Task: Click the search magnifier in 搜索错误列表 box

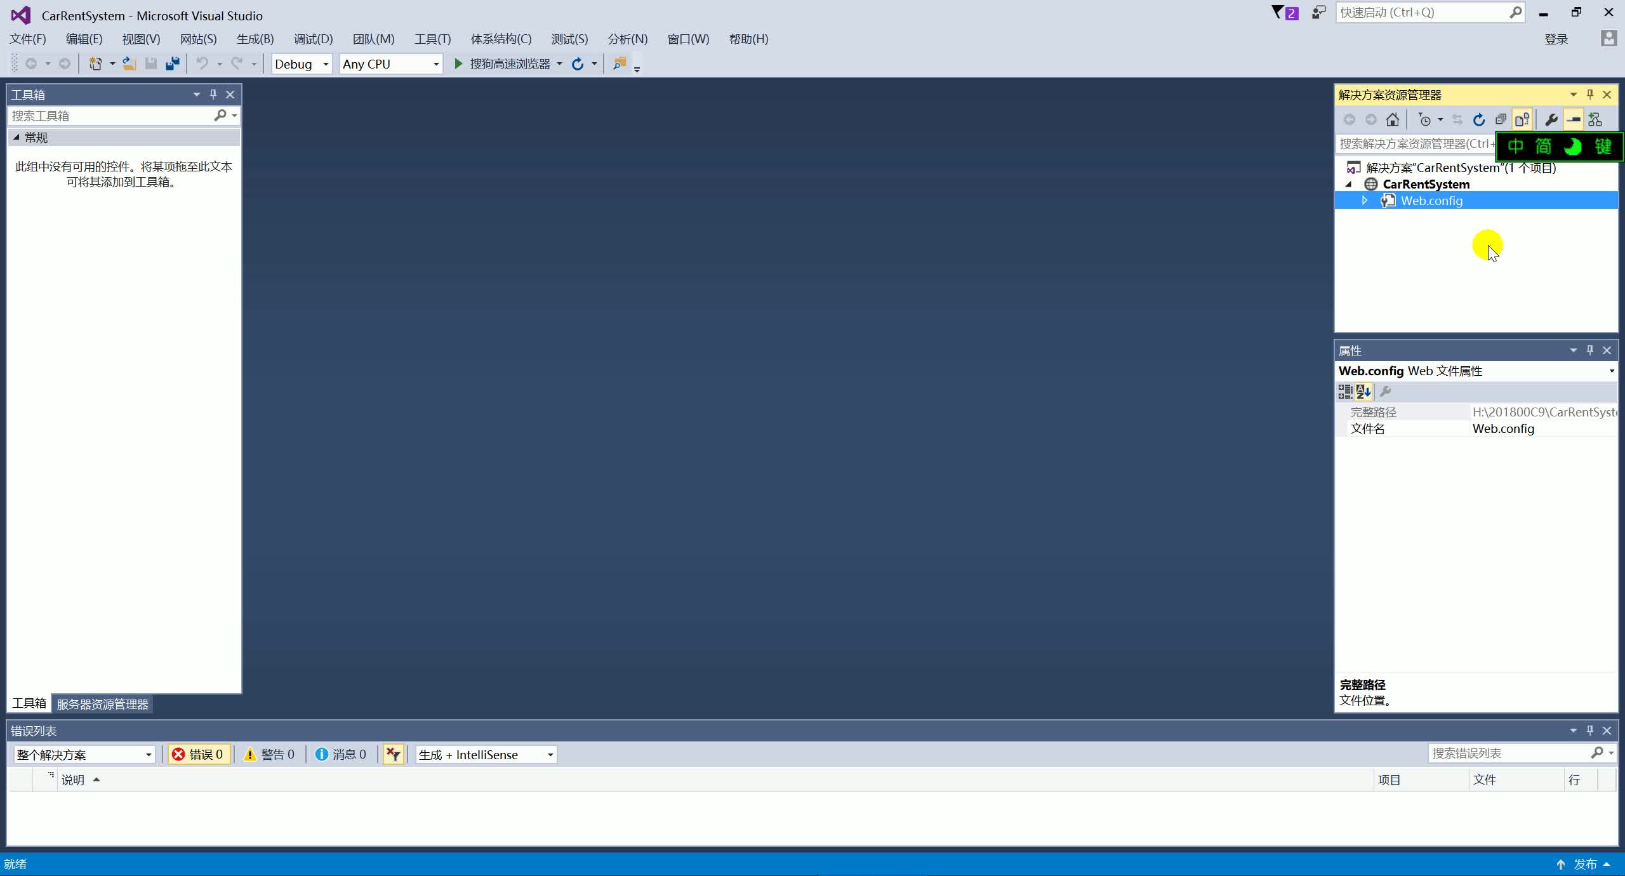Action: [1598, 753]
